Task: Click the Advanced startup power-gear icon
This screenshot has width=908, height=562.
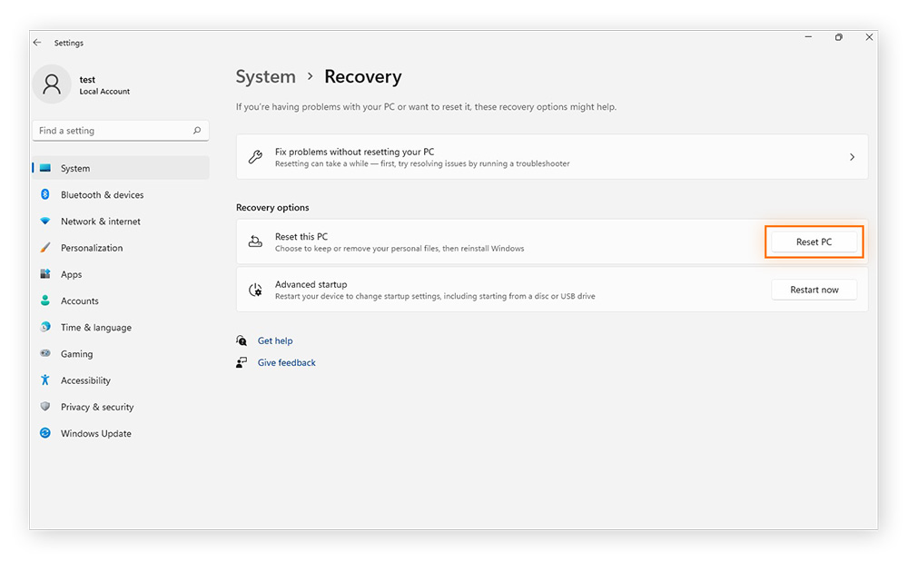Action: 255,290
